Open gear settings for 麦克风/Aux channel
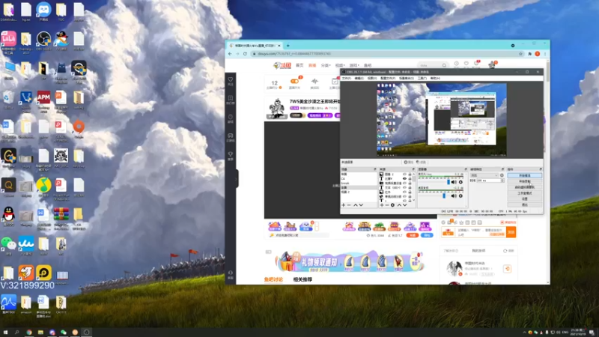Screen dimensions: 599x337 click(x=460, y=182)
